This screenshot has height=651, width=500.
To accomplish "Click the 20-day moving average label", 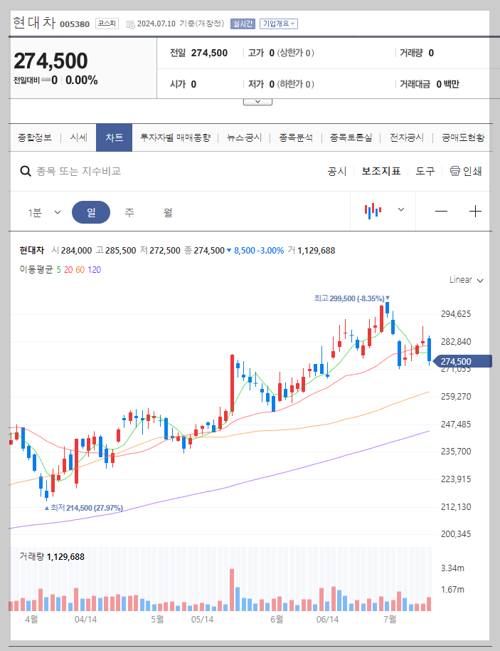I will [x=68, y=270].
